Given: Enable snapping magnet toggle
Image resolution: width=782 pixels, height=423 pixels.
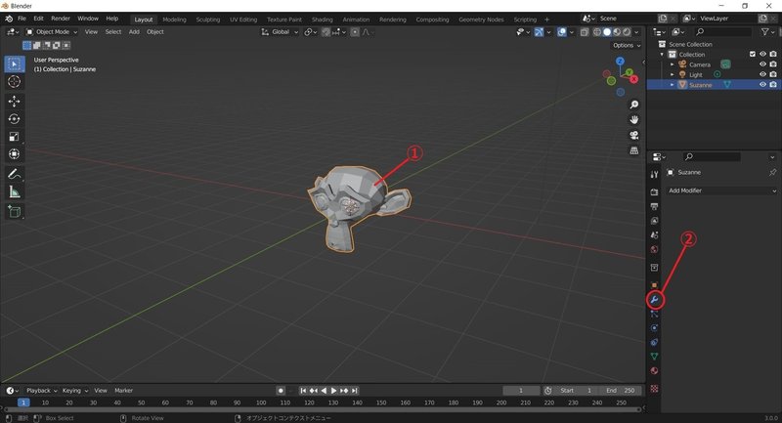Looking at the screenshot, I should [326, 32].
